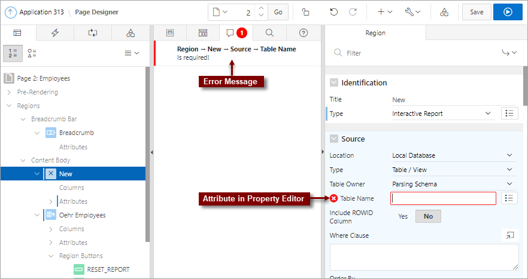Select Columns under New region
The image size is (528, 279).
click(71, 188)
